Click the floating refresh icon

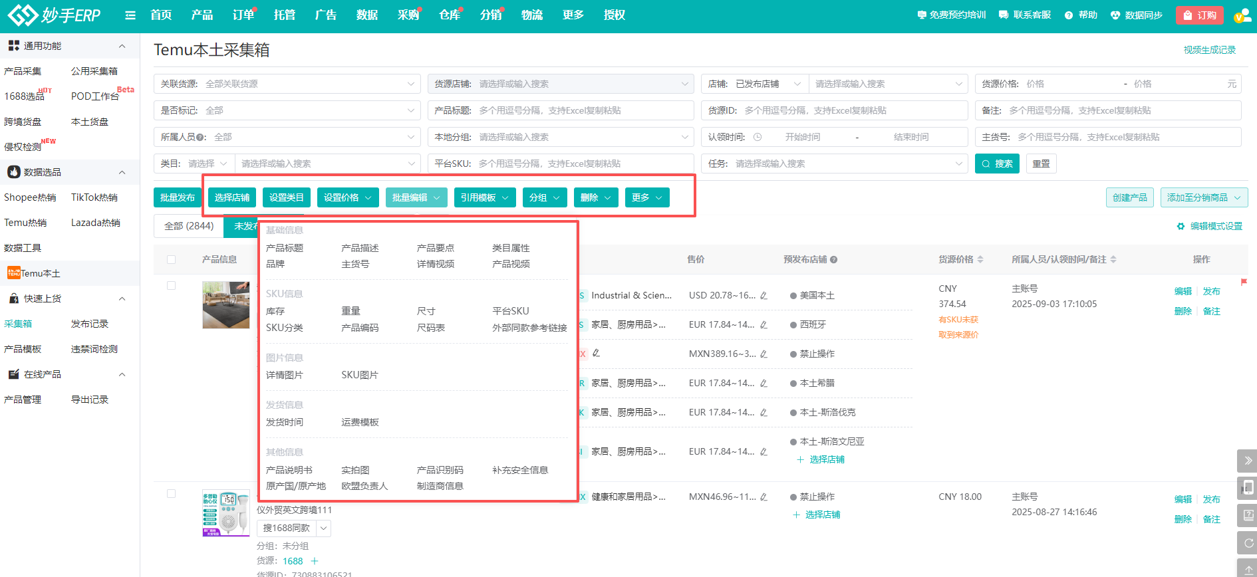[1248, 543]
